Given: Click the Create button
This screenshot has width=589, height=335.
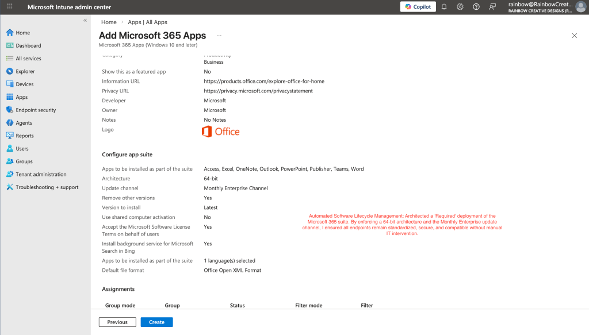Looking at the screenshot, I should pos(156,322).
